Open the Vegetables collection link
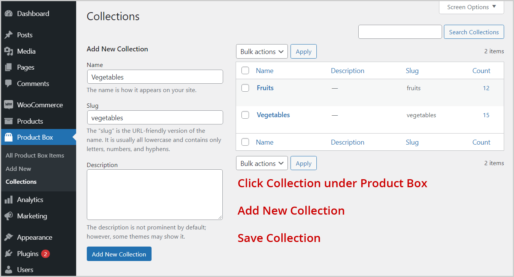This screenshot has width=514, height=277. [x=273, y=115]
